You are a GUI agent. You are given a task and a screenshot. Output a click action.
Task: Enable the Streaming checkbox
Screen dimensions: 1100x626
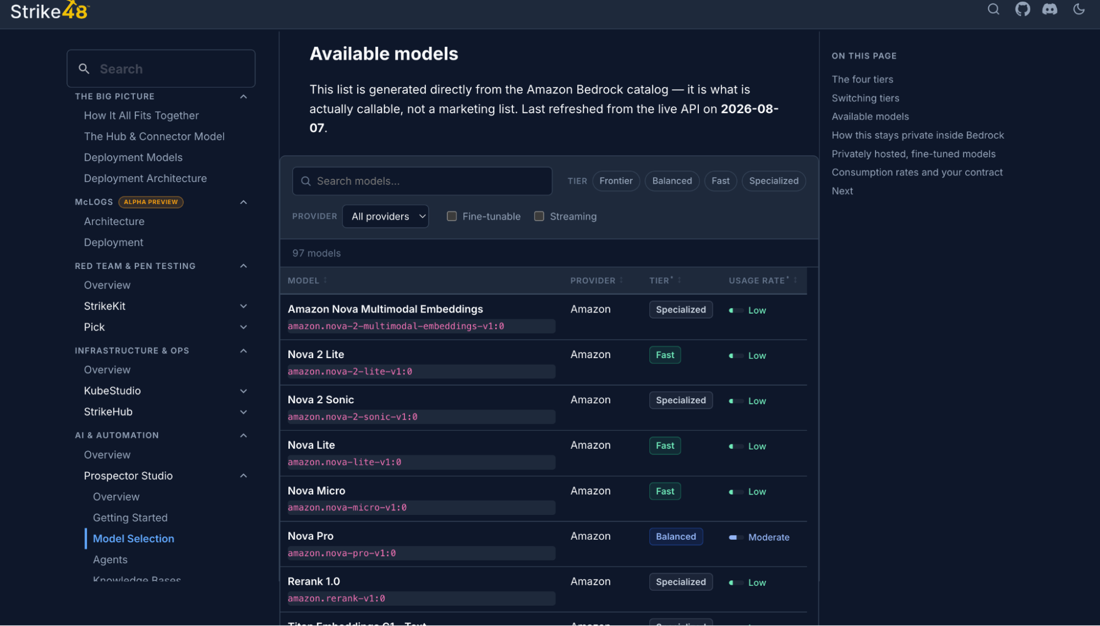pyautogui.click(x=539, y=217)
